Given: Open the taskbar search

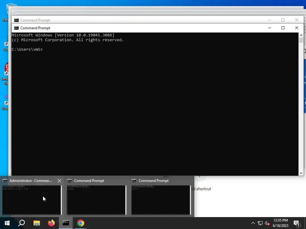Looking at the screenshot, I should pyautogui.click(x=22, y=223).
